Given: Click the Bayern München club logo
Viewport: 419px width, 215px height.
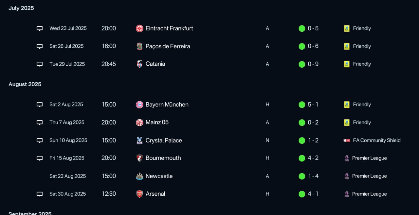Looking at the screenshot, I should (x=139, y=105).
